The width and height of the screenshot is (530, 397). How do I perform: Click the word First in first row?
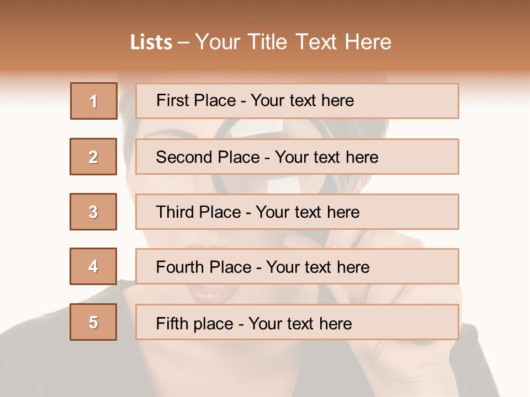[x=173, y=100]
